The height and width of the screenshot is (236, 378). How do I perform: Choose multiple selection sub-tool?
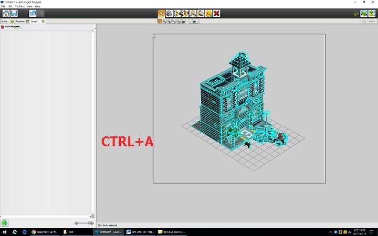(x=165, y=22)
